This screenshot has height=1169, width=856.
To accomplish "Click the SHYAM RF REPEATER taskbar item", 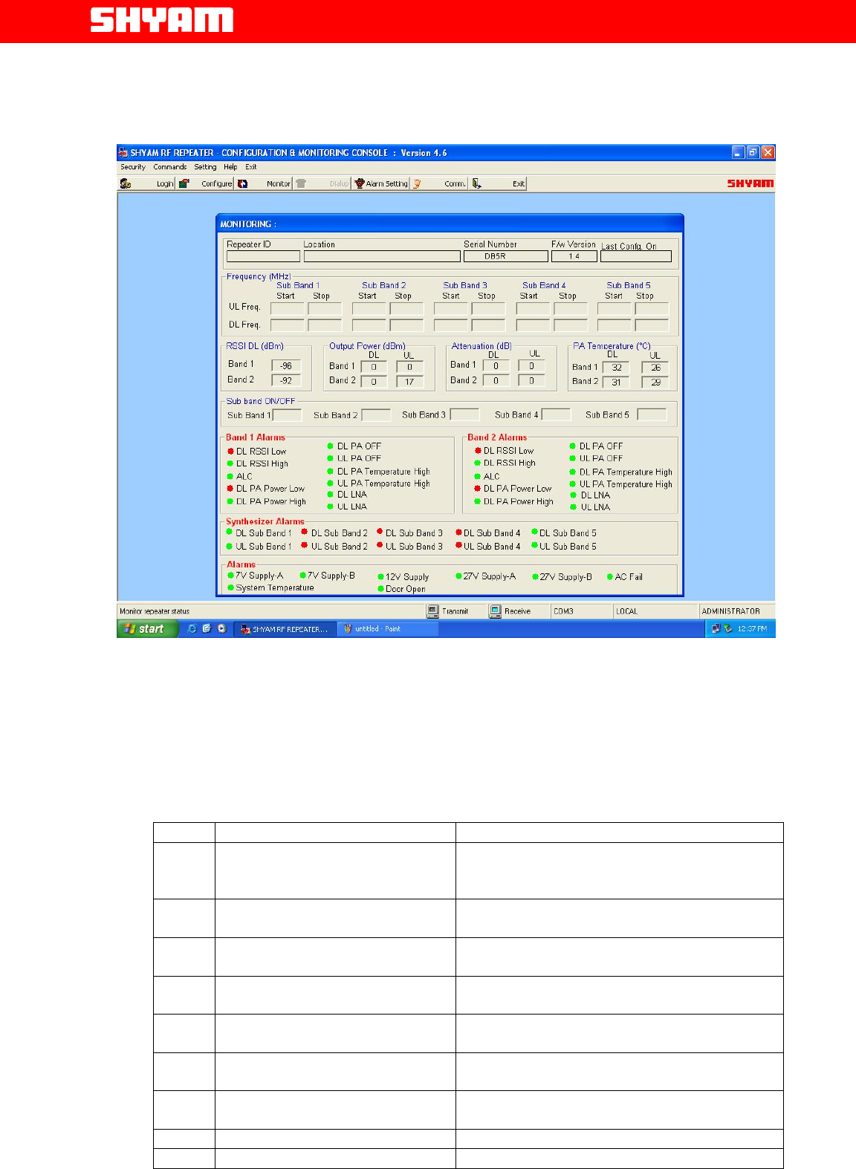I will tap(285, 629).
